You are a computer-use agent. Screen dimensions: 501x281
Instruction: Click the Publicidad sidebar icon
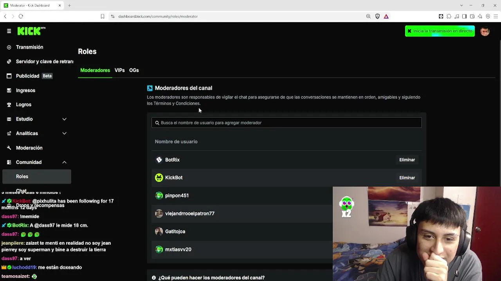pos(9,76)
